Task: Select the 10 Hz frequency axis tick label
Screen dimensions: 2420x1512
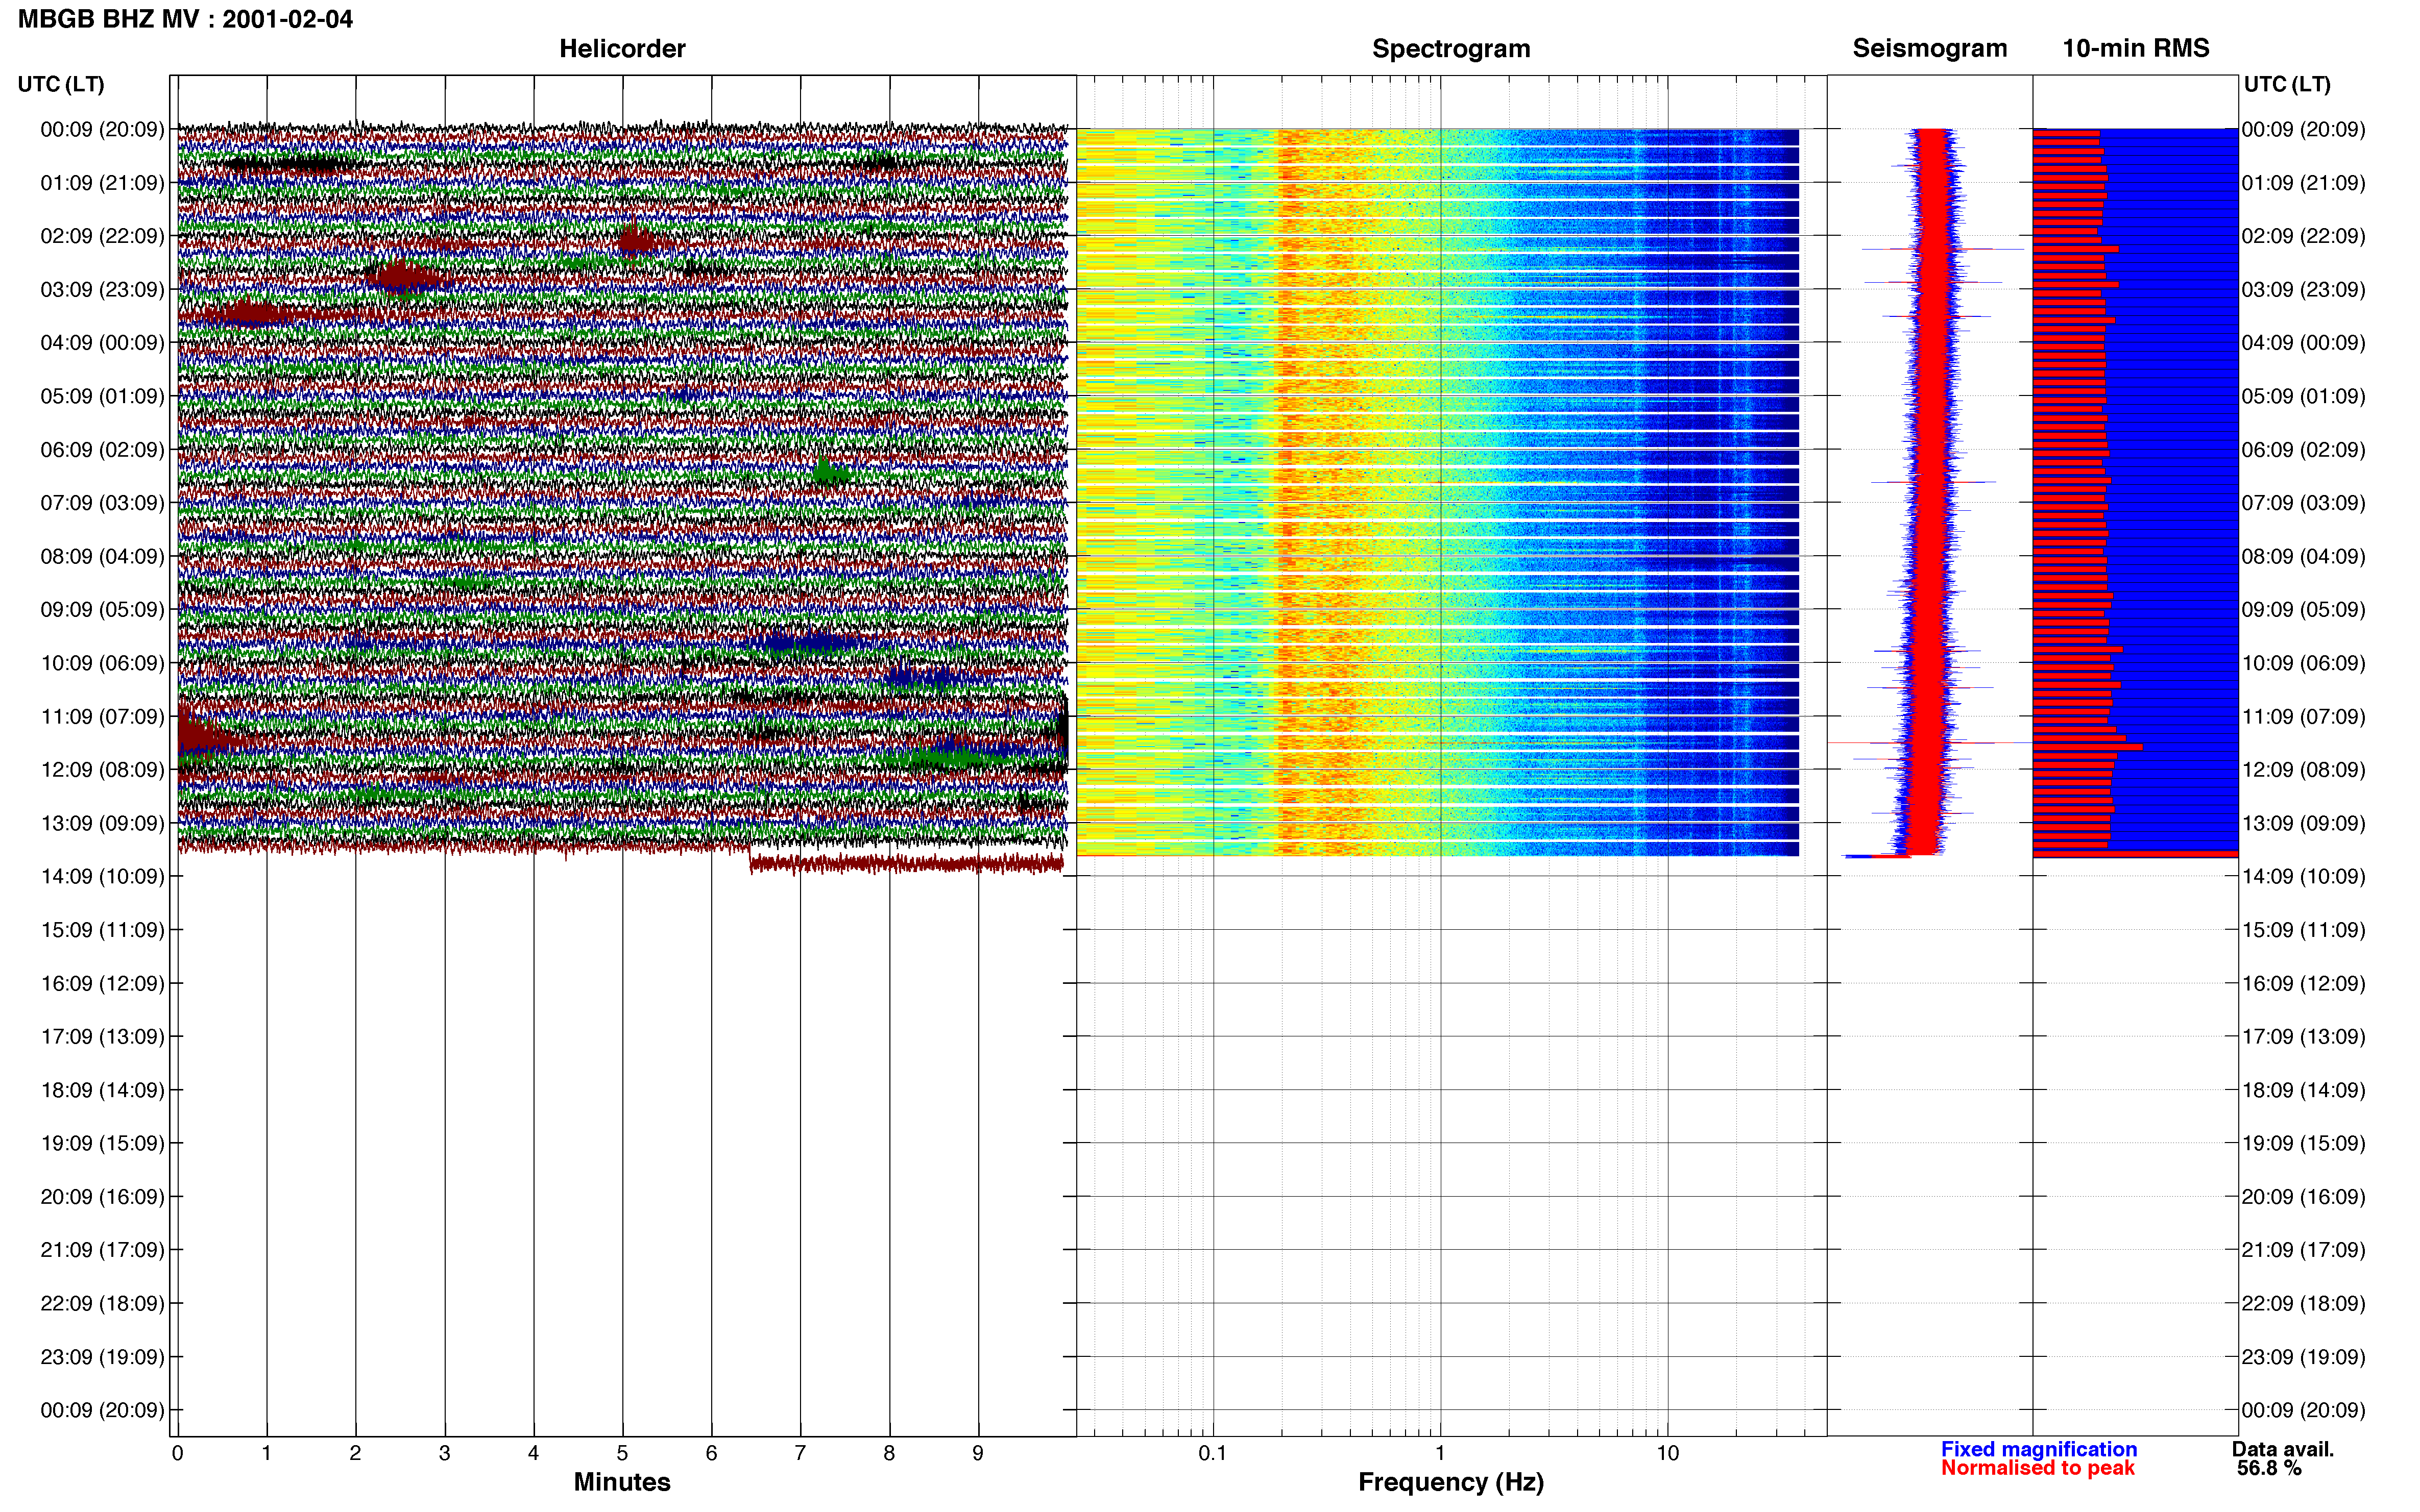Action: pyautogui.click(x=1667, y=1453)
